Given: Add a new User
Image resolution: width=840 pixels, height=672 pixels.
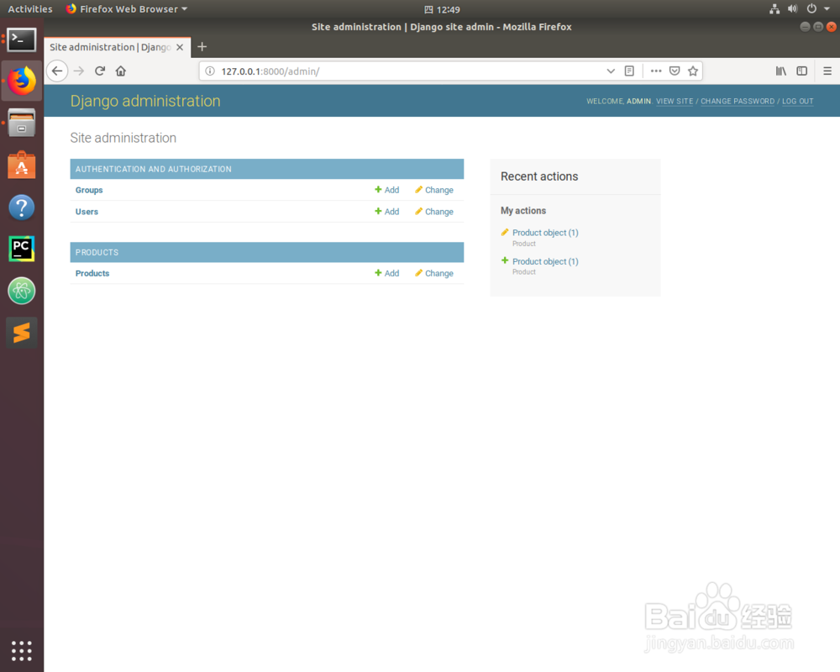Looking at the screenshot, I should [386, 212].
